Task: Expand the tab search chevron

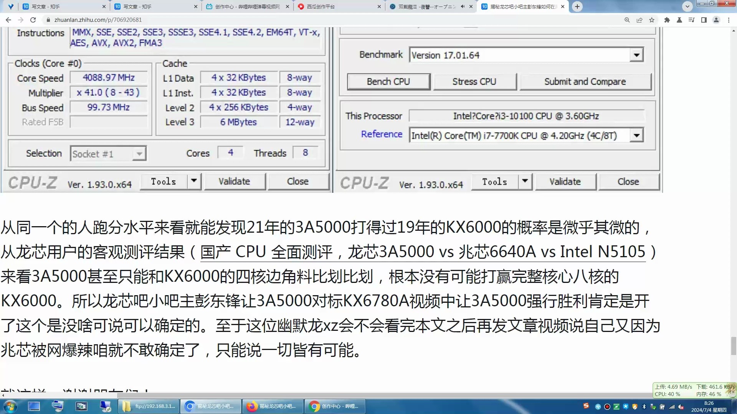Action: (x=687, y=7)
